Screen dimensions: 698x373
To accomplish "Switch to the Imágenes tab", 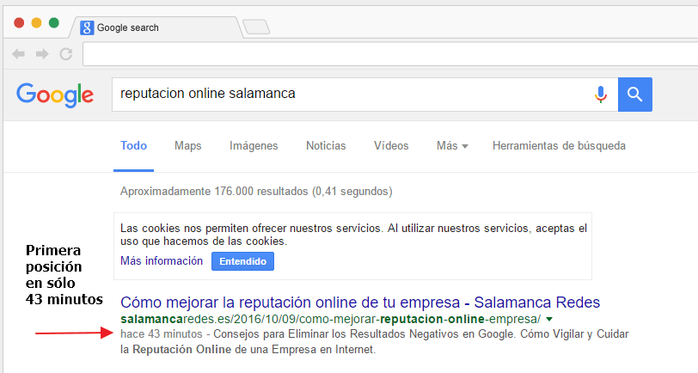I will pyautogui.click(x=254, y=146).
